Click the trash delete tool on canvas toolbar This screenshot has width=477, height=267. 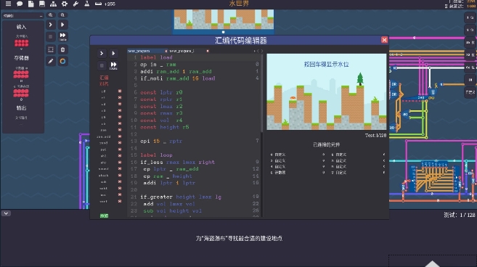[62, 49]
